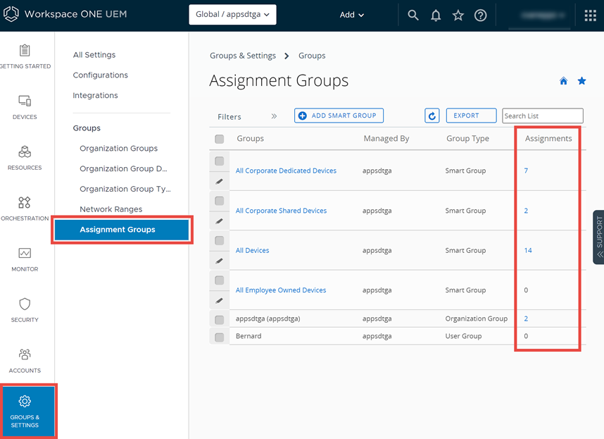
Task: Open All Corporate Shared Devices link
Action: (281, 211)
